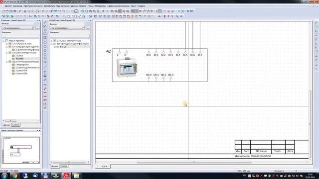Switch devices panel to Дерево tab
This screenshot has height=179, width=319.
coord(54,166)
